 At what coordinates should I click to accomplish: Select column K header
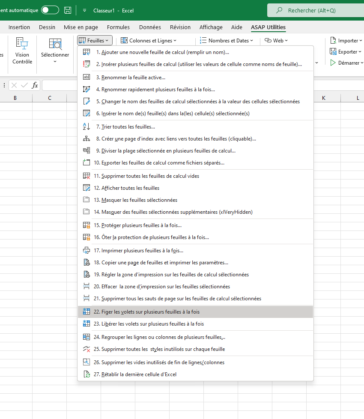click(x=324, y=98)
